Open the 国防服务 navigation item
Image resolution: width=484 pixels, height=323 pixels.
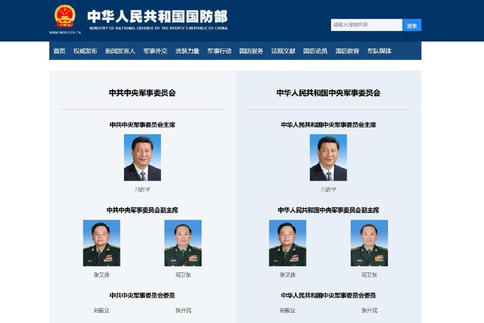[x=251, y=51]
